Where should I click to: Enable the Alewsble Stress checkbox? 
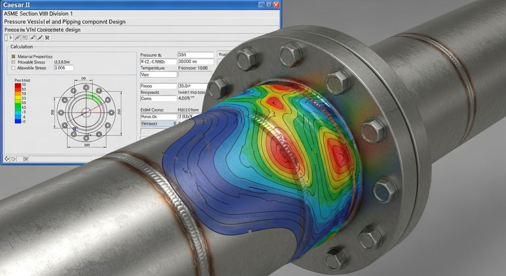tap(13, 68)
